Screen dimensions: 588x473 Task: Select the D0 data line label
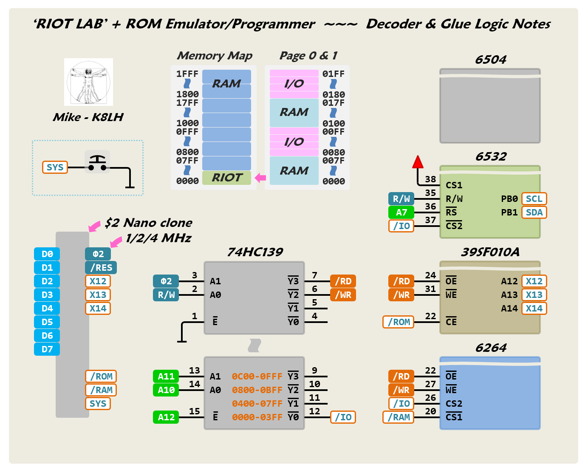pyautogui.click(x=47, y=254)
